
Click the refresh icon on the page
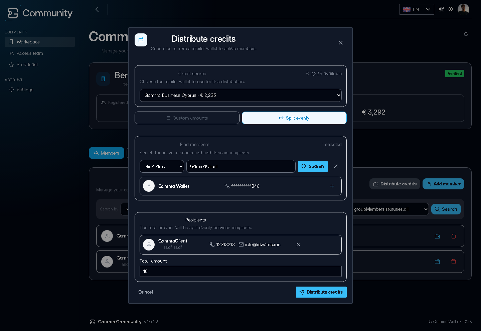[466, 34]
